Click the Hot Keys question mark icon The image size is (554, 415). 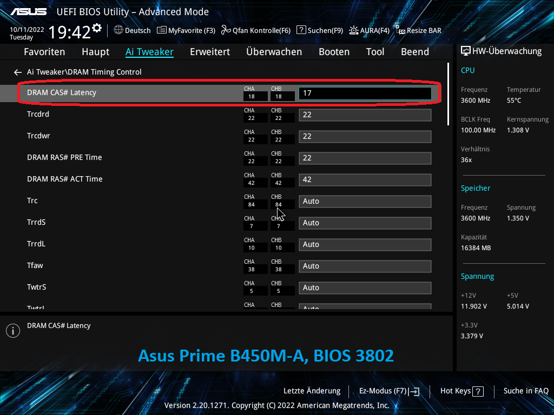click(x=478, y=391)
